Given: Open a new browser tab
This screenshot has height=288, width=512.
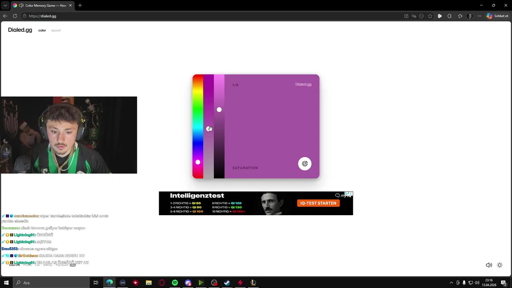Looking at the screenshot, I should 80,6.
